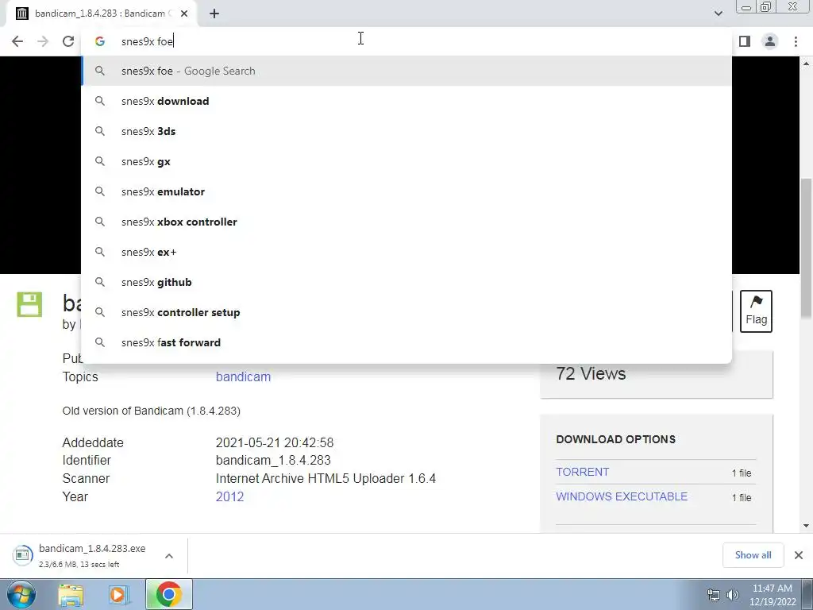Image resolution: width=813 pixels, height=610 pixels.
Task: Open a new browser tab
Action: (214, 14)
